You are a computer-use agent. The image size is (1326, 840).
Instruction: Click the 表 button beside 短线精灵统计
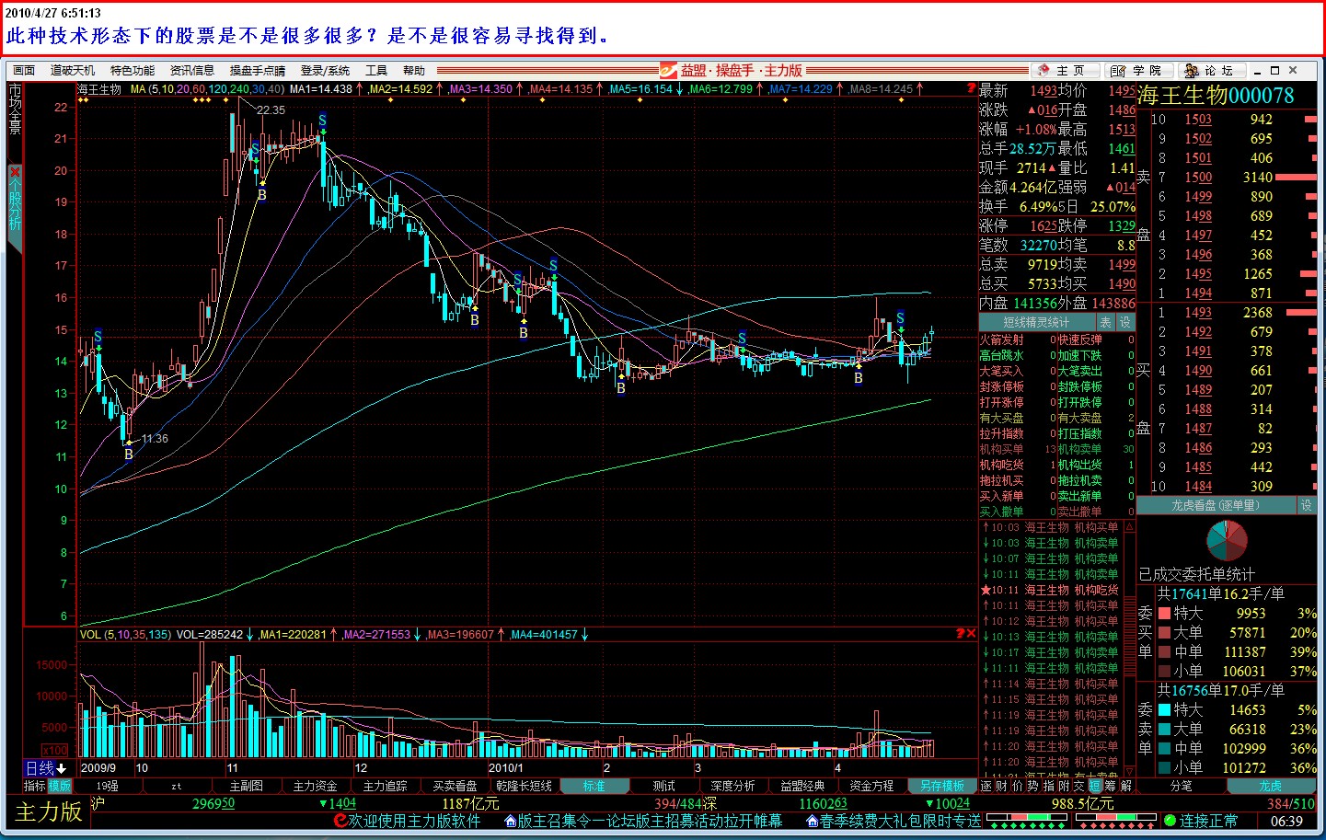(1105, 322)
